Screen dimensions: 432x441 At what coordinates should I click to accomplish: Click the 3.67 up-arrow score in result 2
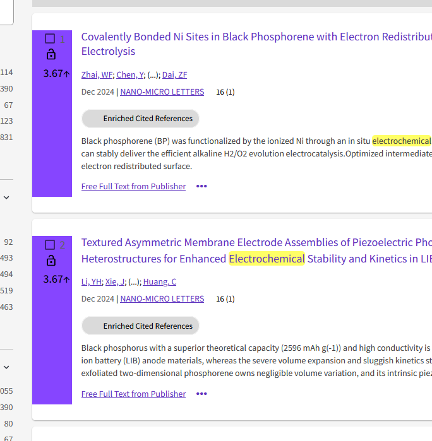[x=56, y=279]
